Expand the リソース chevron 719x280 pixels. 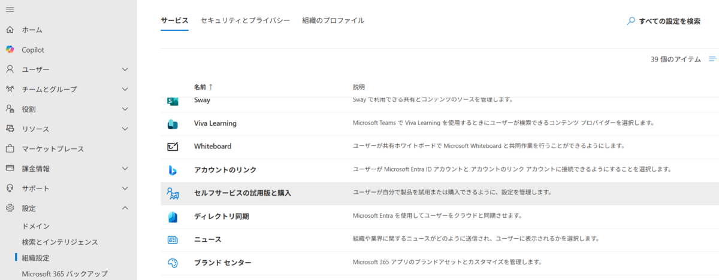click(x=125, y=129)
